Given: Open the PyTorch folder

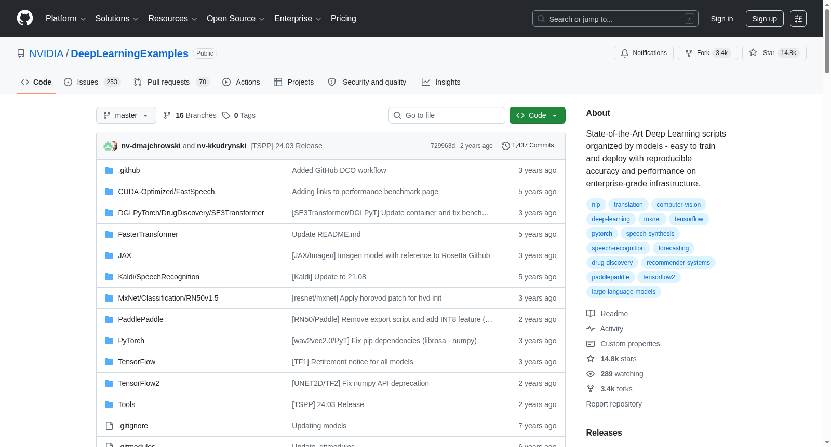Looking at the screenshot, I should pyautogui.click(x=131, y=341).
